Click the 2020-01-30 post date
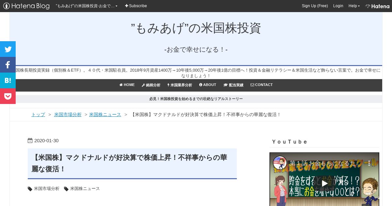392x206 pixels. click(x=46, y=141)
